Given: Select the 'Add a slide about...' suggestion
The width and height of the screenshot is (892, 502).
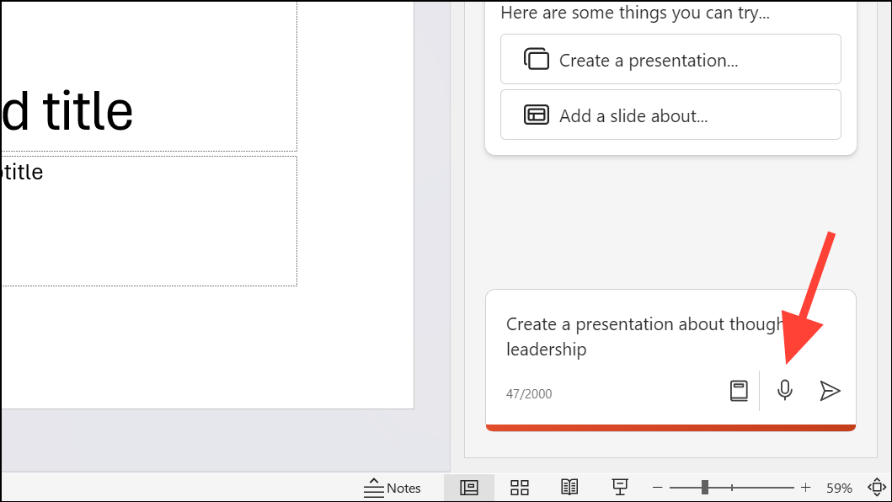Looking at the screenshot, I should click(x=670, y=115).
